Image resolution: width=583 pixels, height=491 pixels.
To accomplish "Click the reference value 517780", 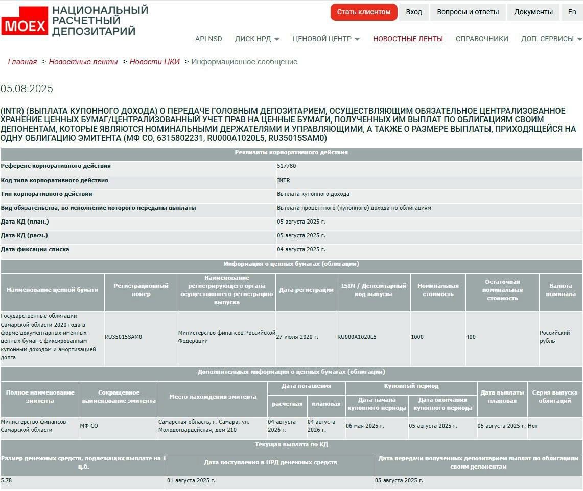I will click(286, 166).
